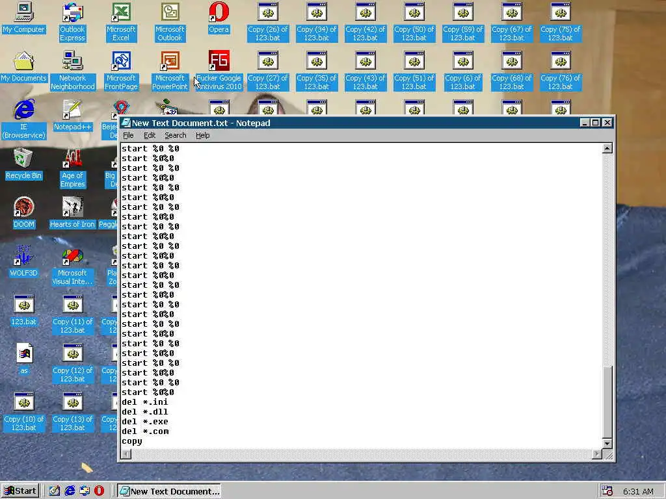Select the Age of Empires shortcut

pos(73,168)
